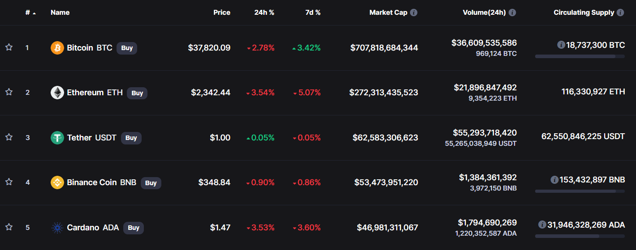This screenshot has height=250, width=636.
Task: Buy Bitcoin using the Buy button
Action: click(x=127, y=48)
